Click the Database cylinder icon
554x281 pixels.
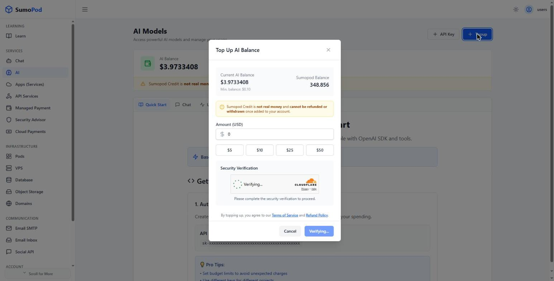point(9,180)
